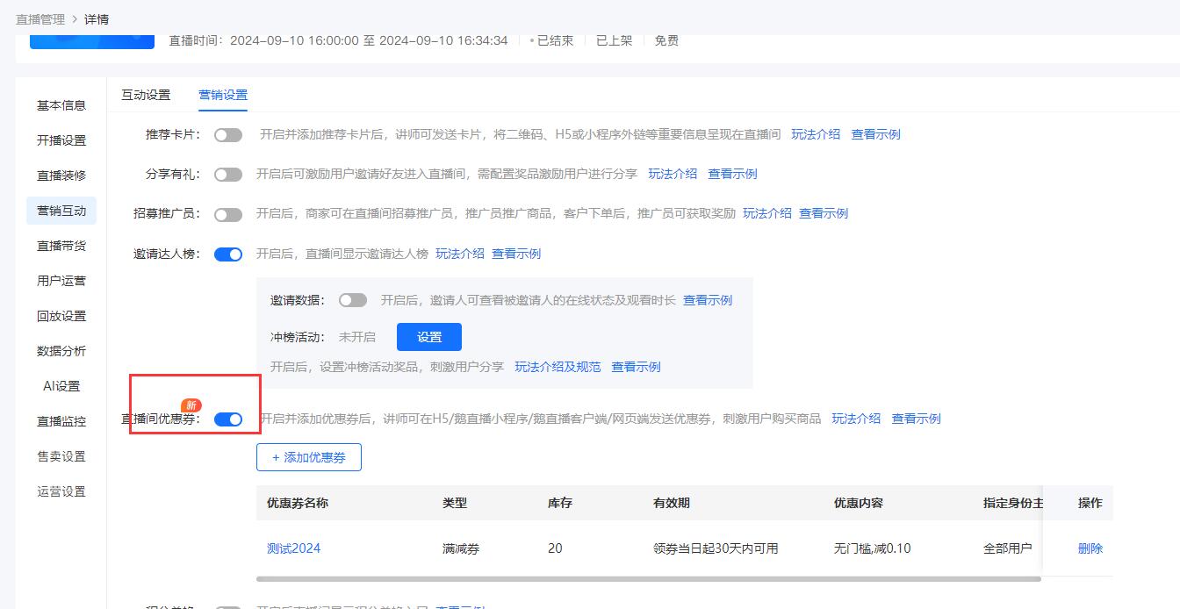Open the 回放设置 sidebar section
The image size is (1180, 609).
pos(61,315)
